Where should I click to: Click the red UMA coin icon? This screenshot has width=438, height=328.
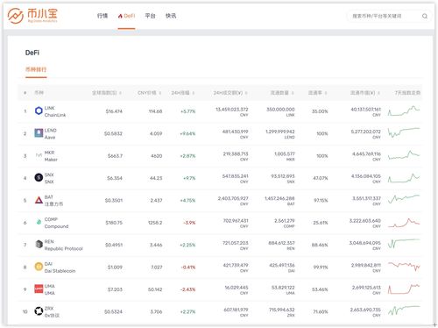pyautogui.click(x=39, y=289)
